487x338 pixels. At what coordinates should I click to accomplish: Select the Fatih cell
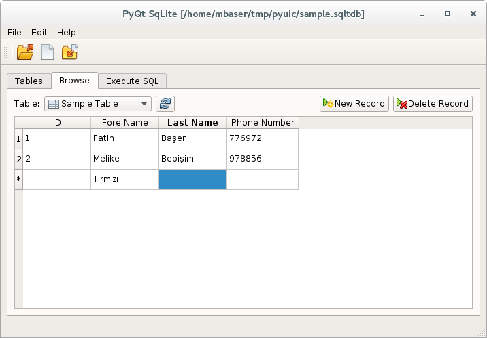[x=125, y=138]
